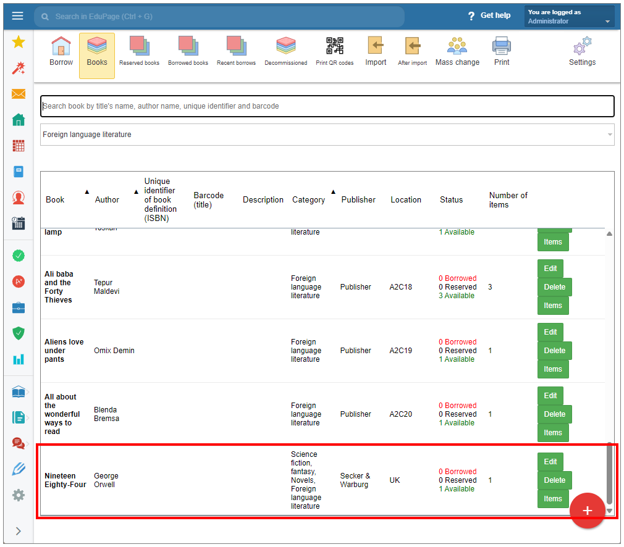Switch to Borrowed books tab

[188, 52]
